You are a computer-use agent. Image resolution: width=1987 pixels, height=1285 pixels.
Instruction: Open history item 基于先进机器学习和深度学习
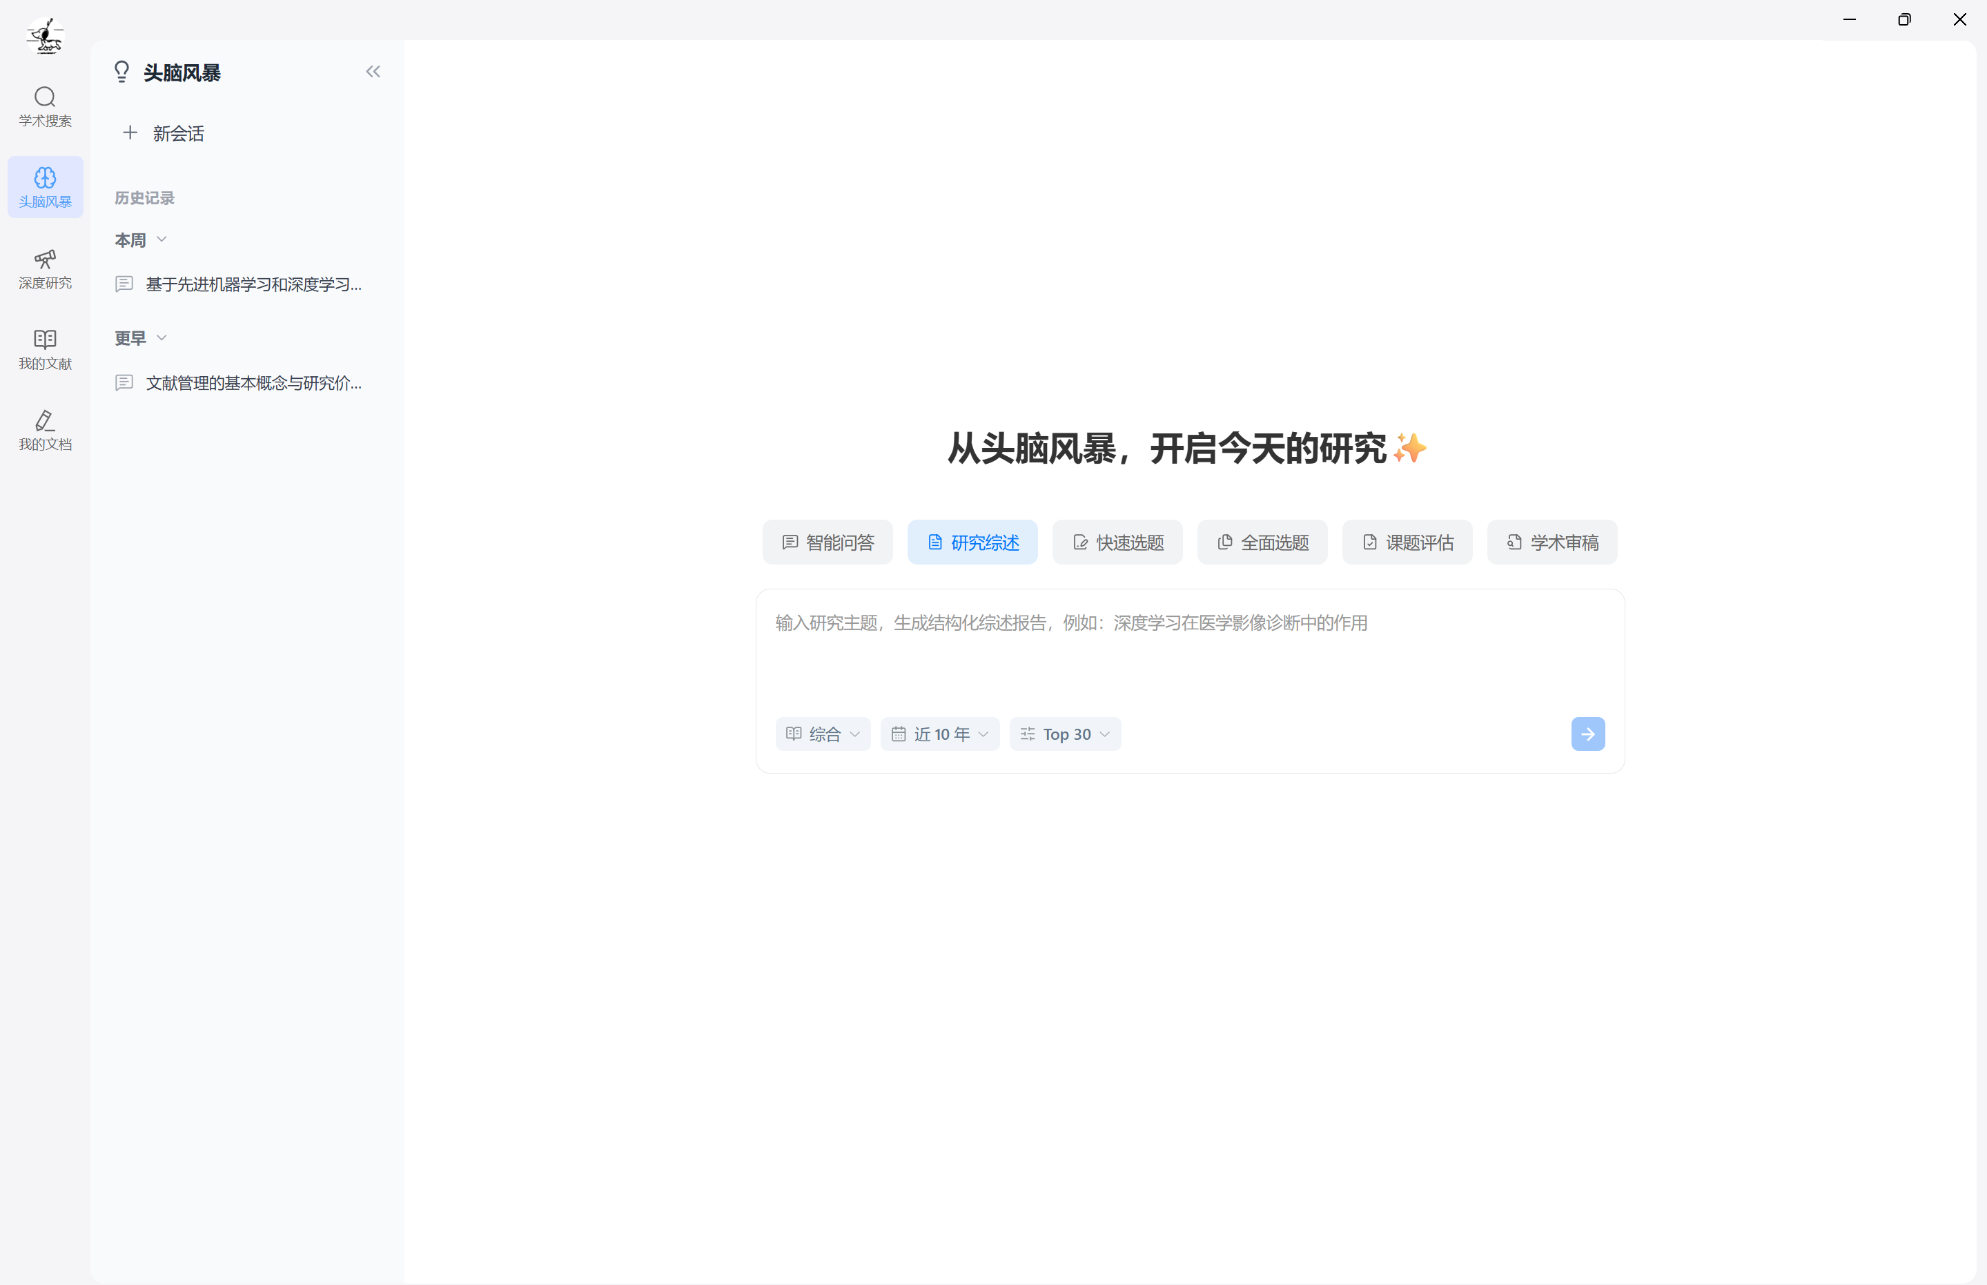click(x=252, y=284)
